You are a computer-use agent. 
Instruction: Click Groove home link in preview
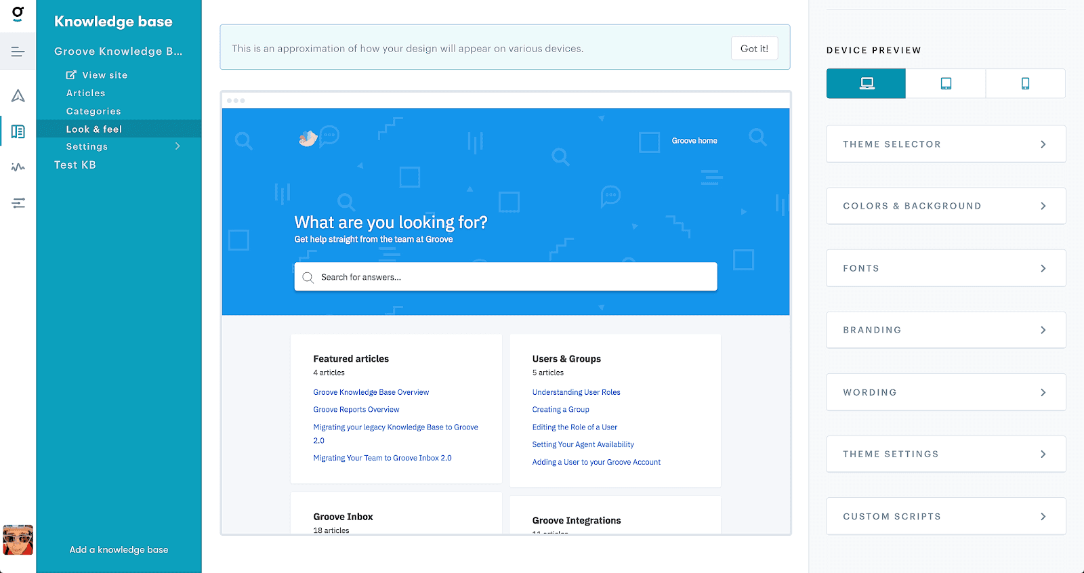pos(694,141)
